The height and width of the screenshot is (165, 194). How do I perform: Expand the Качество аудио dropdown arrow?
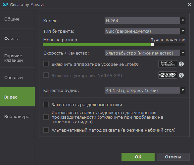click(x=183, y=90)
